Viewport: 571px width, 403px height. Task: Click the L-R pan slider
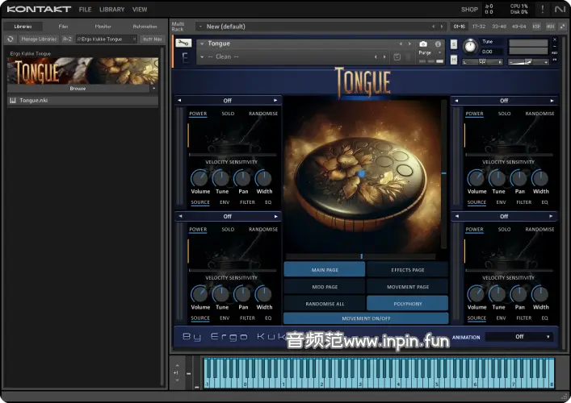(482, 62)
